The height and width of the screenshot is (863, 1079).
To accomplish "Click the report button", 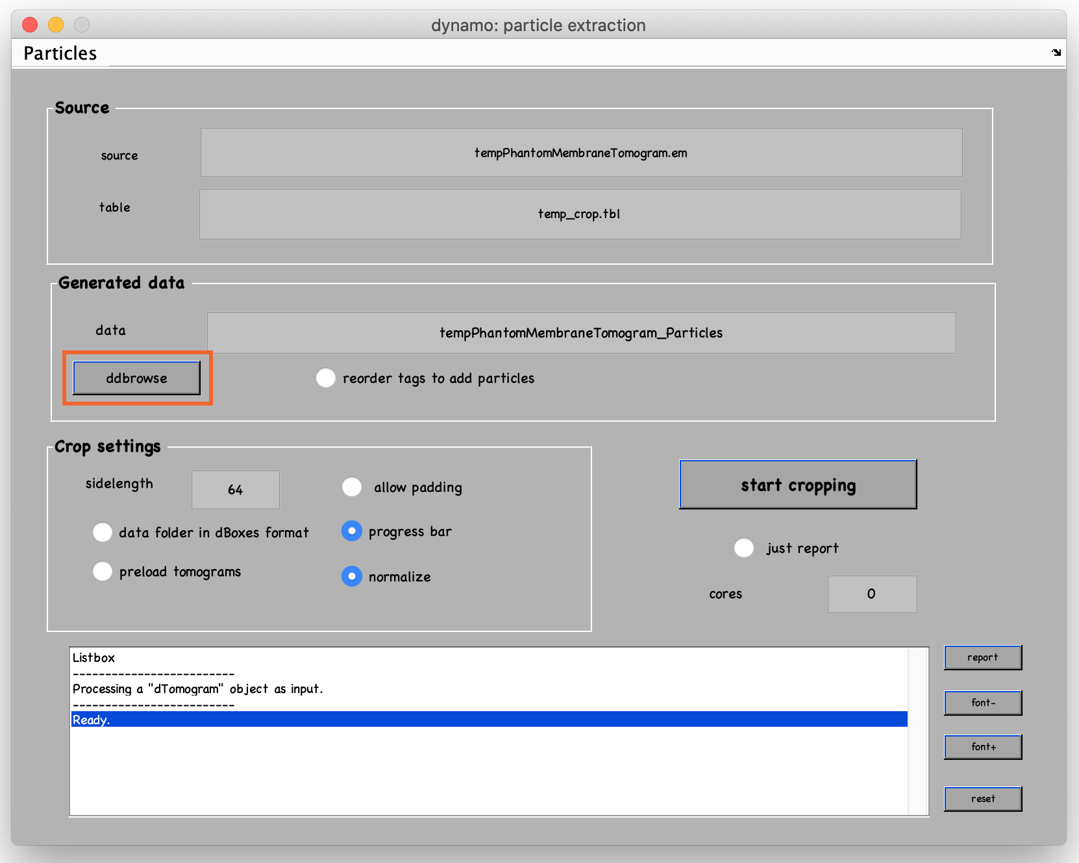I will (x=983, y=657).
